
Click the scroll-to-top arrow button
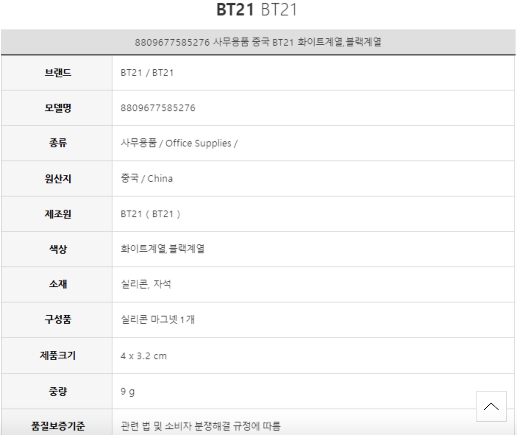pyautogui.click(x=491, y=406)
